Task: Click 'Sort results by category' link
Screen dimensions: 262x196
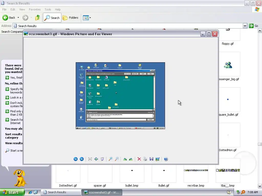Action: coord(14,136)
